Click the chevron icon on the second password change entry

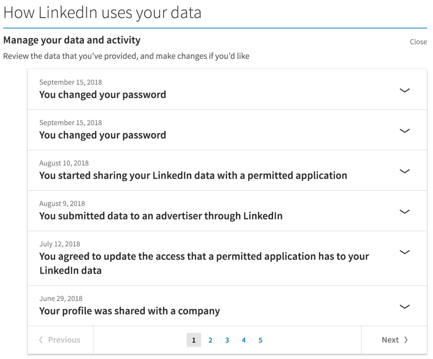[x=405, y=131]
